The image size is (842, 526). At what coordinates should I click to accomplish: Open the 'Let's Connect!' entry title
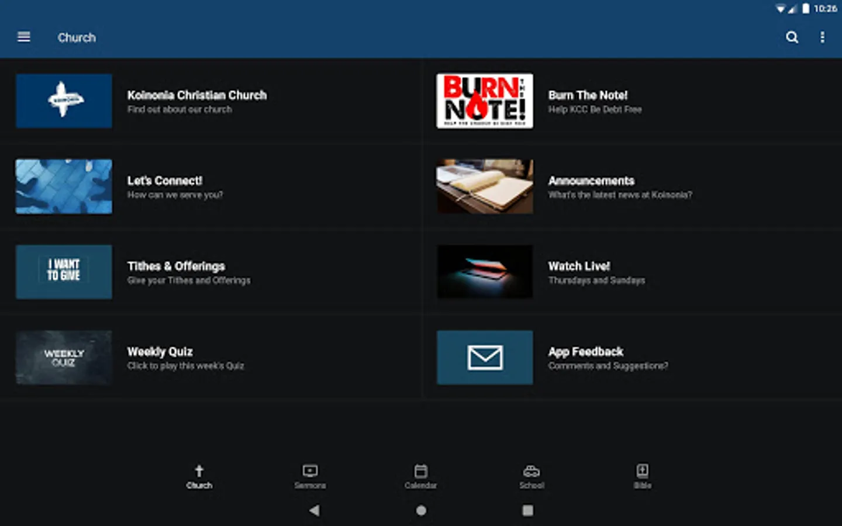click(165, 181)
